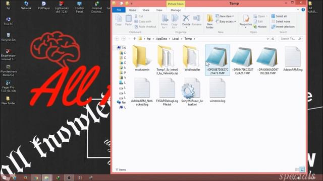The width and height of the screenshot is (323, 181).
Task: Open the New item dropdown
Action: pos(225,16)
